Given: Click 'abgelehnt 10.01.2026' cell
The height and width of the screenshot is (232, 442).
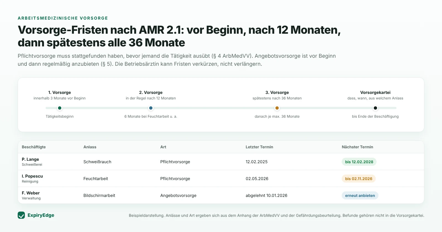Looking at the screenshot, I should (x=267, y=196).
